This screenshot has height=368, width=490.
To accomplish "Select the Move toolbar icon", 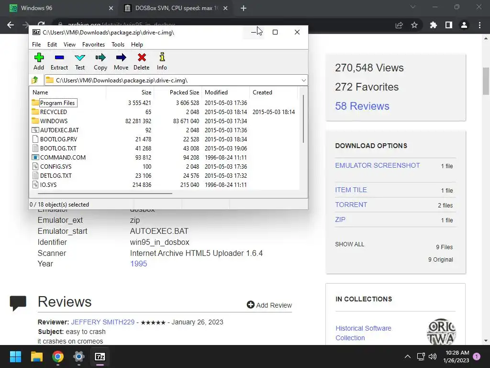I will click(121, 57).
